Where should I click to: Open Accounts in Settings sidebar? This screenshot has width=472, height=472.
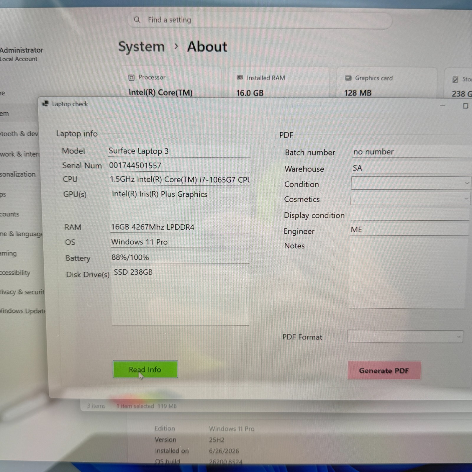pyautogui.click(x=10, y=214)
